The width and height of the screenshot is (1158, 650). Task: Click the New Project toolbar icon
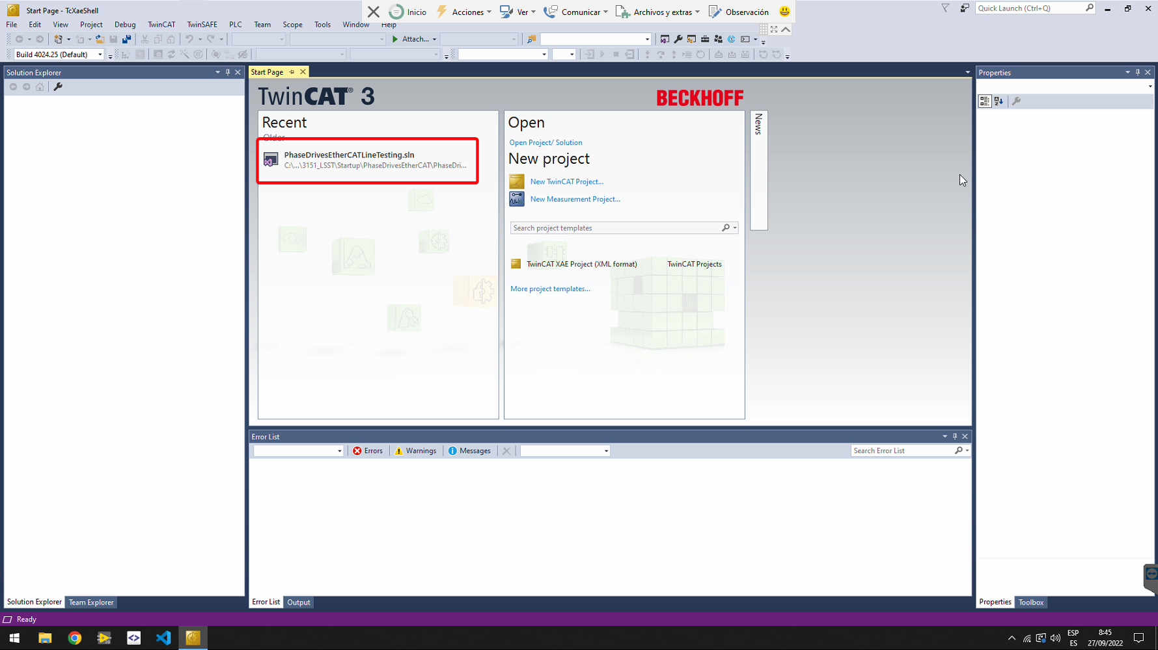[x=58, y=39]
